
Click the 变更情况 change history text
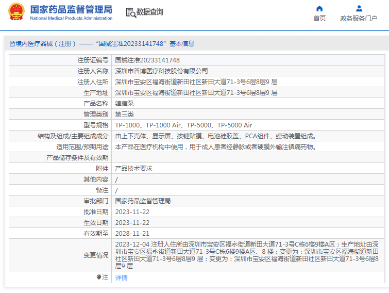point(247,255)
